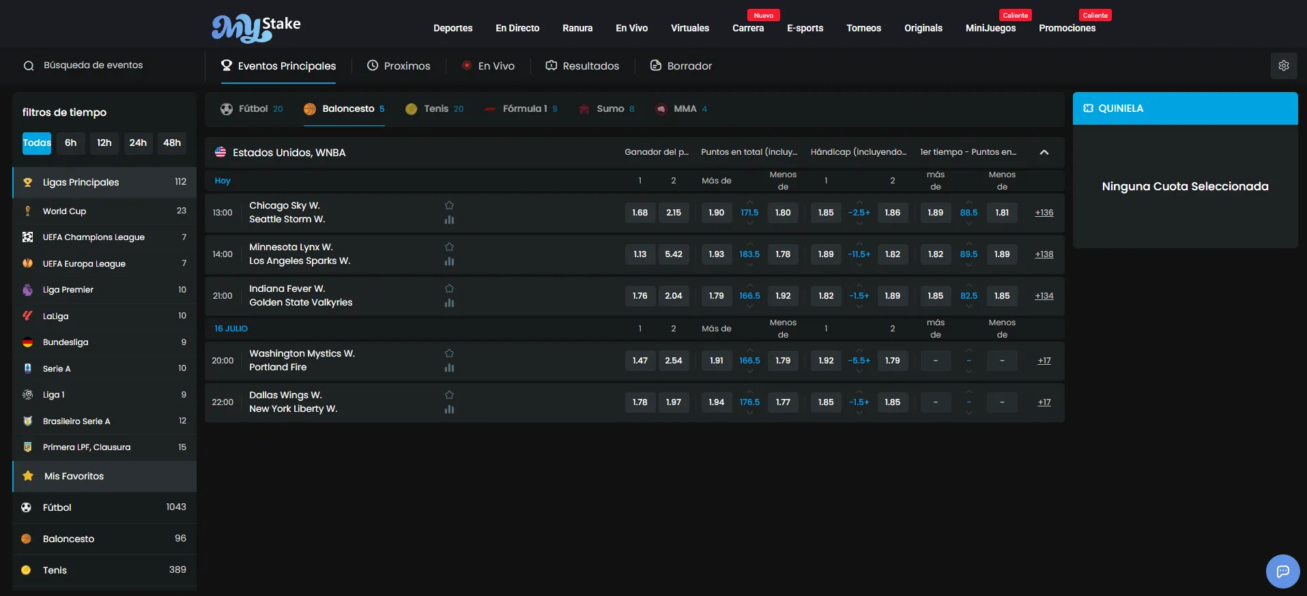The height and width of the screenshot is (596, 1307).
Task: Switch to En Vivo events tab
Action: (x=489, y=65)
